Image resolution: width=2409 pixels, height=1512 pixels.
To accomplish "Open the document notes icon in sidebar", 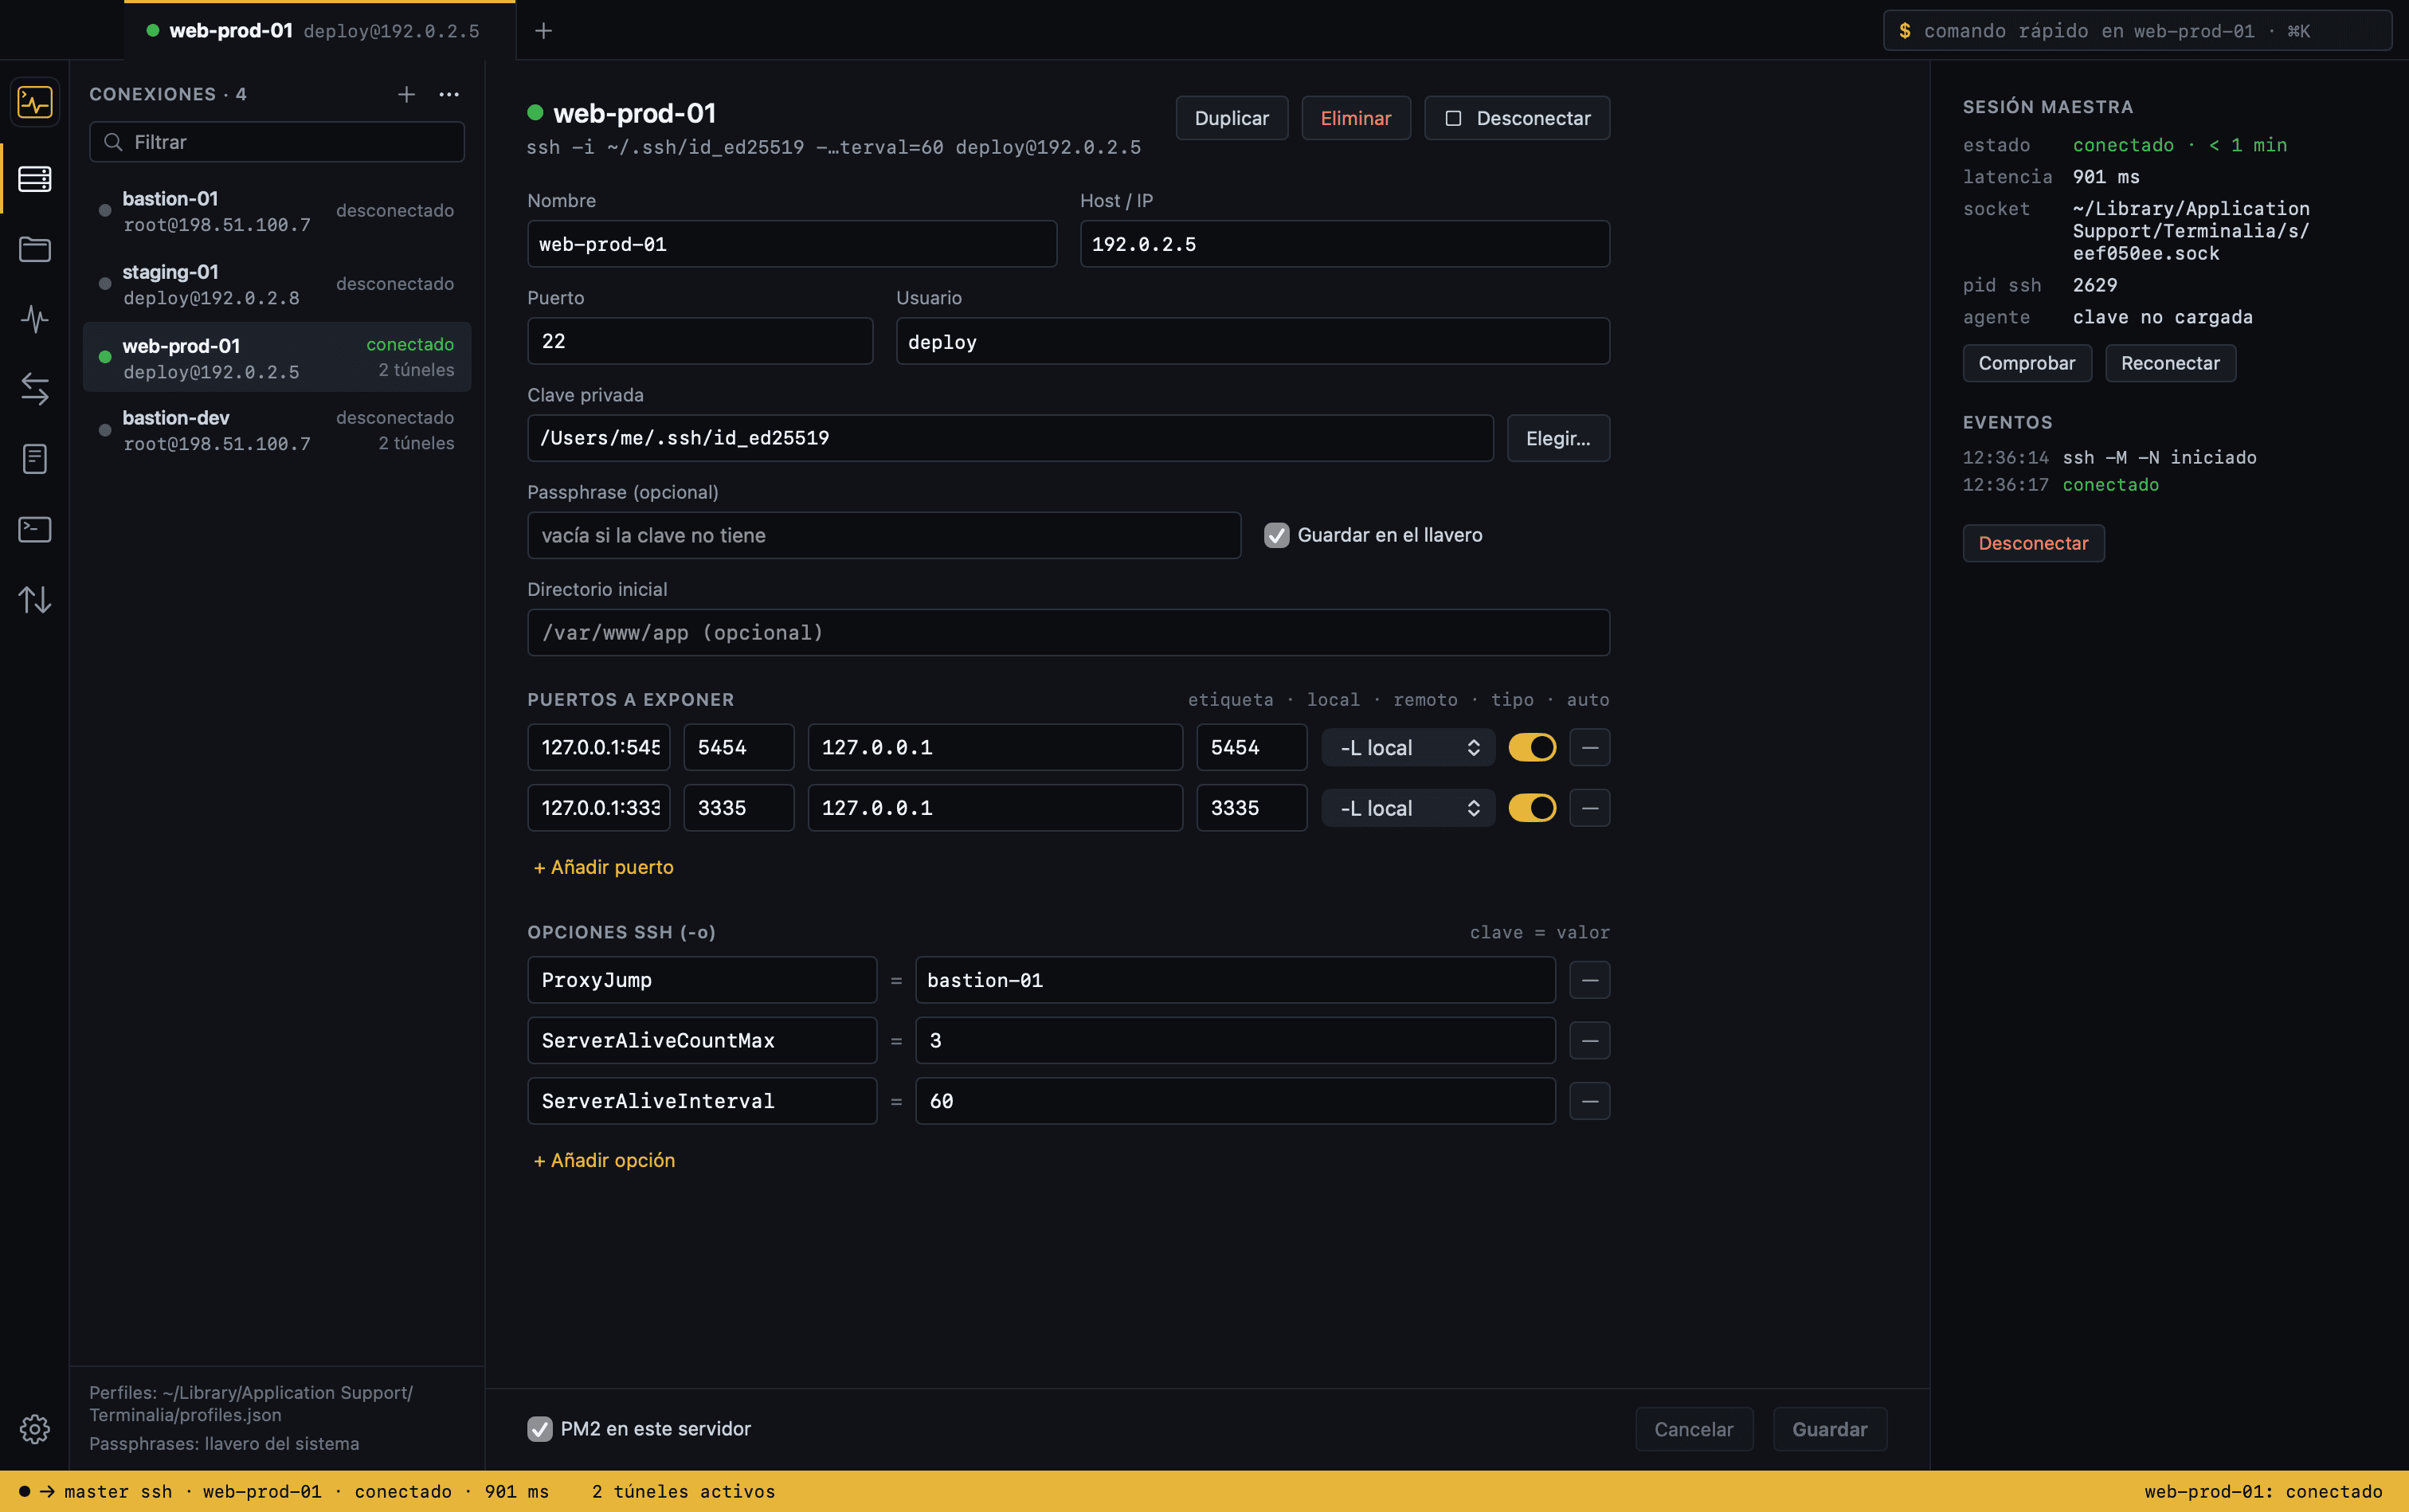I will click(x=35, y=459).
